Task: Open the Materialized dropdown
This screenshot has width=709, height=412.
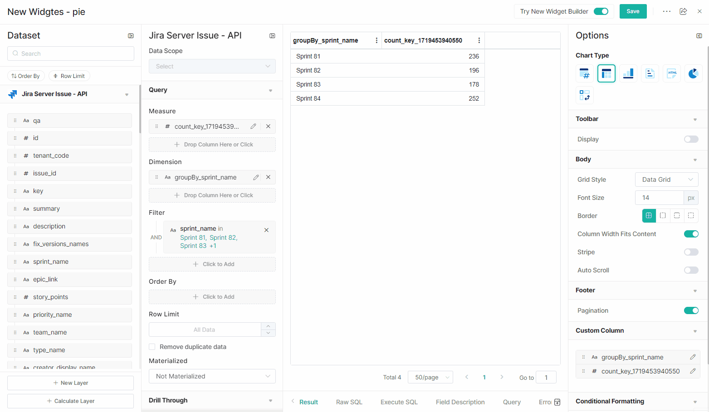Action: tap(212, 376)
